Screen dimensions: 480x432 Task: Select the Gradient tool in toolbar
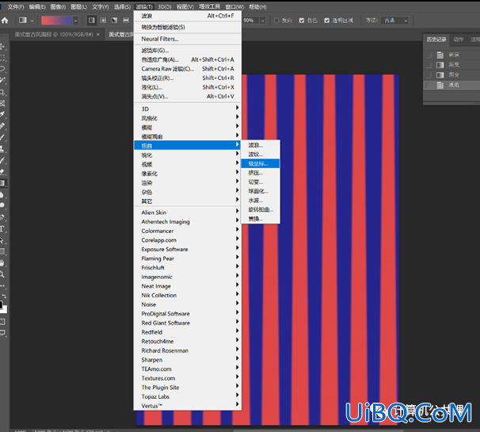point(2,183)
